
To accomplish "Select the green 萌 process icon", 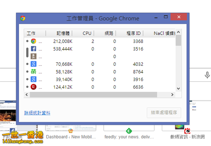I will click(33, 72).
